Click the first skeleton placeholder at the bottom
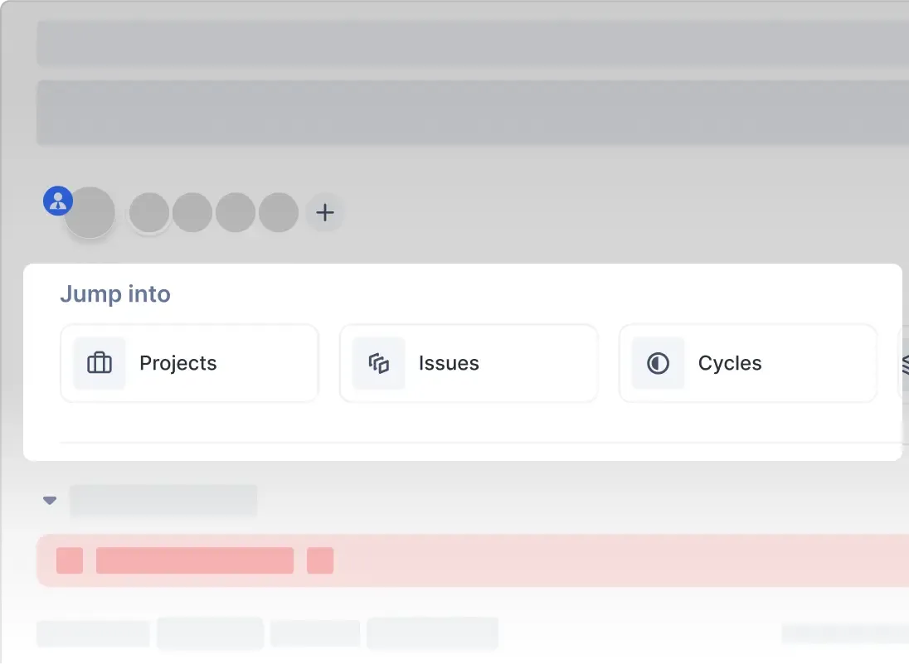The width and height of the screenshot is (909, 664). coord(93,632)
